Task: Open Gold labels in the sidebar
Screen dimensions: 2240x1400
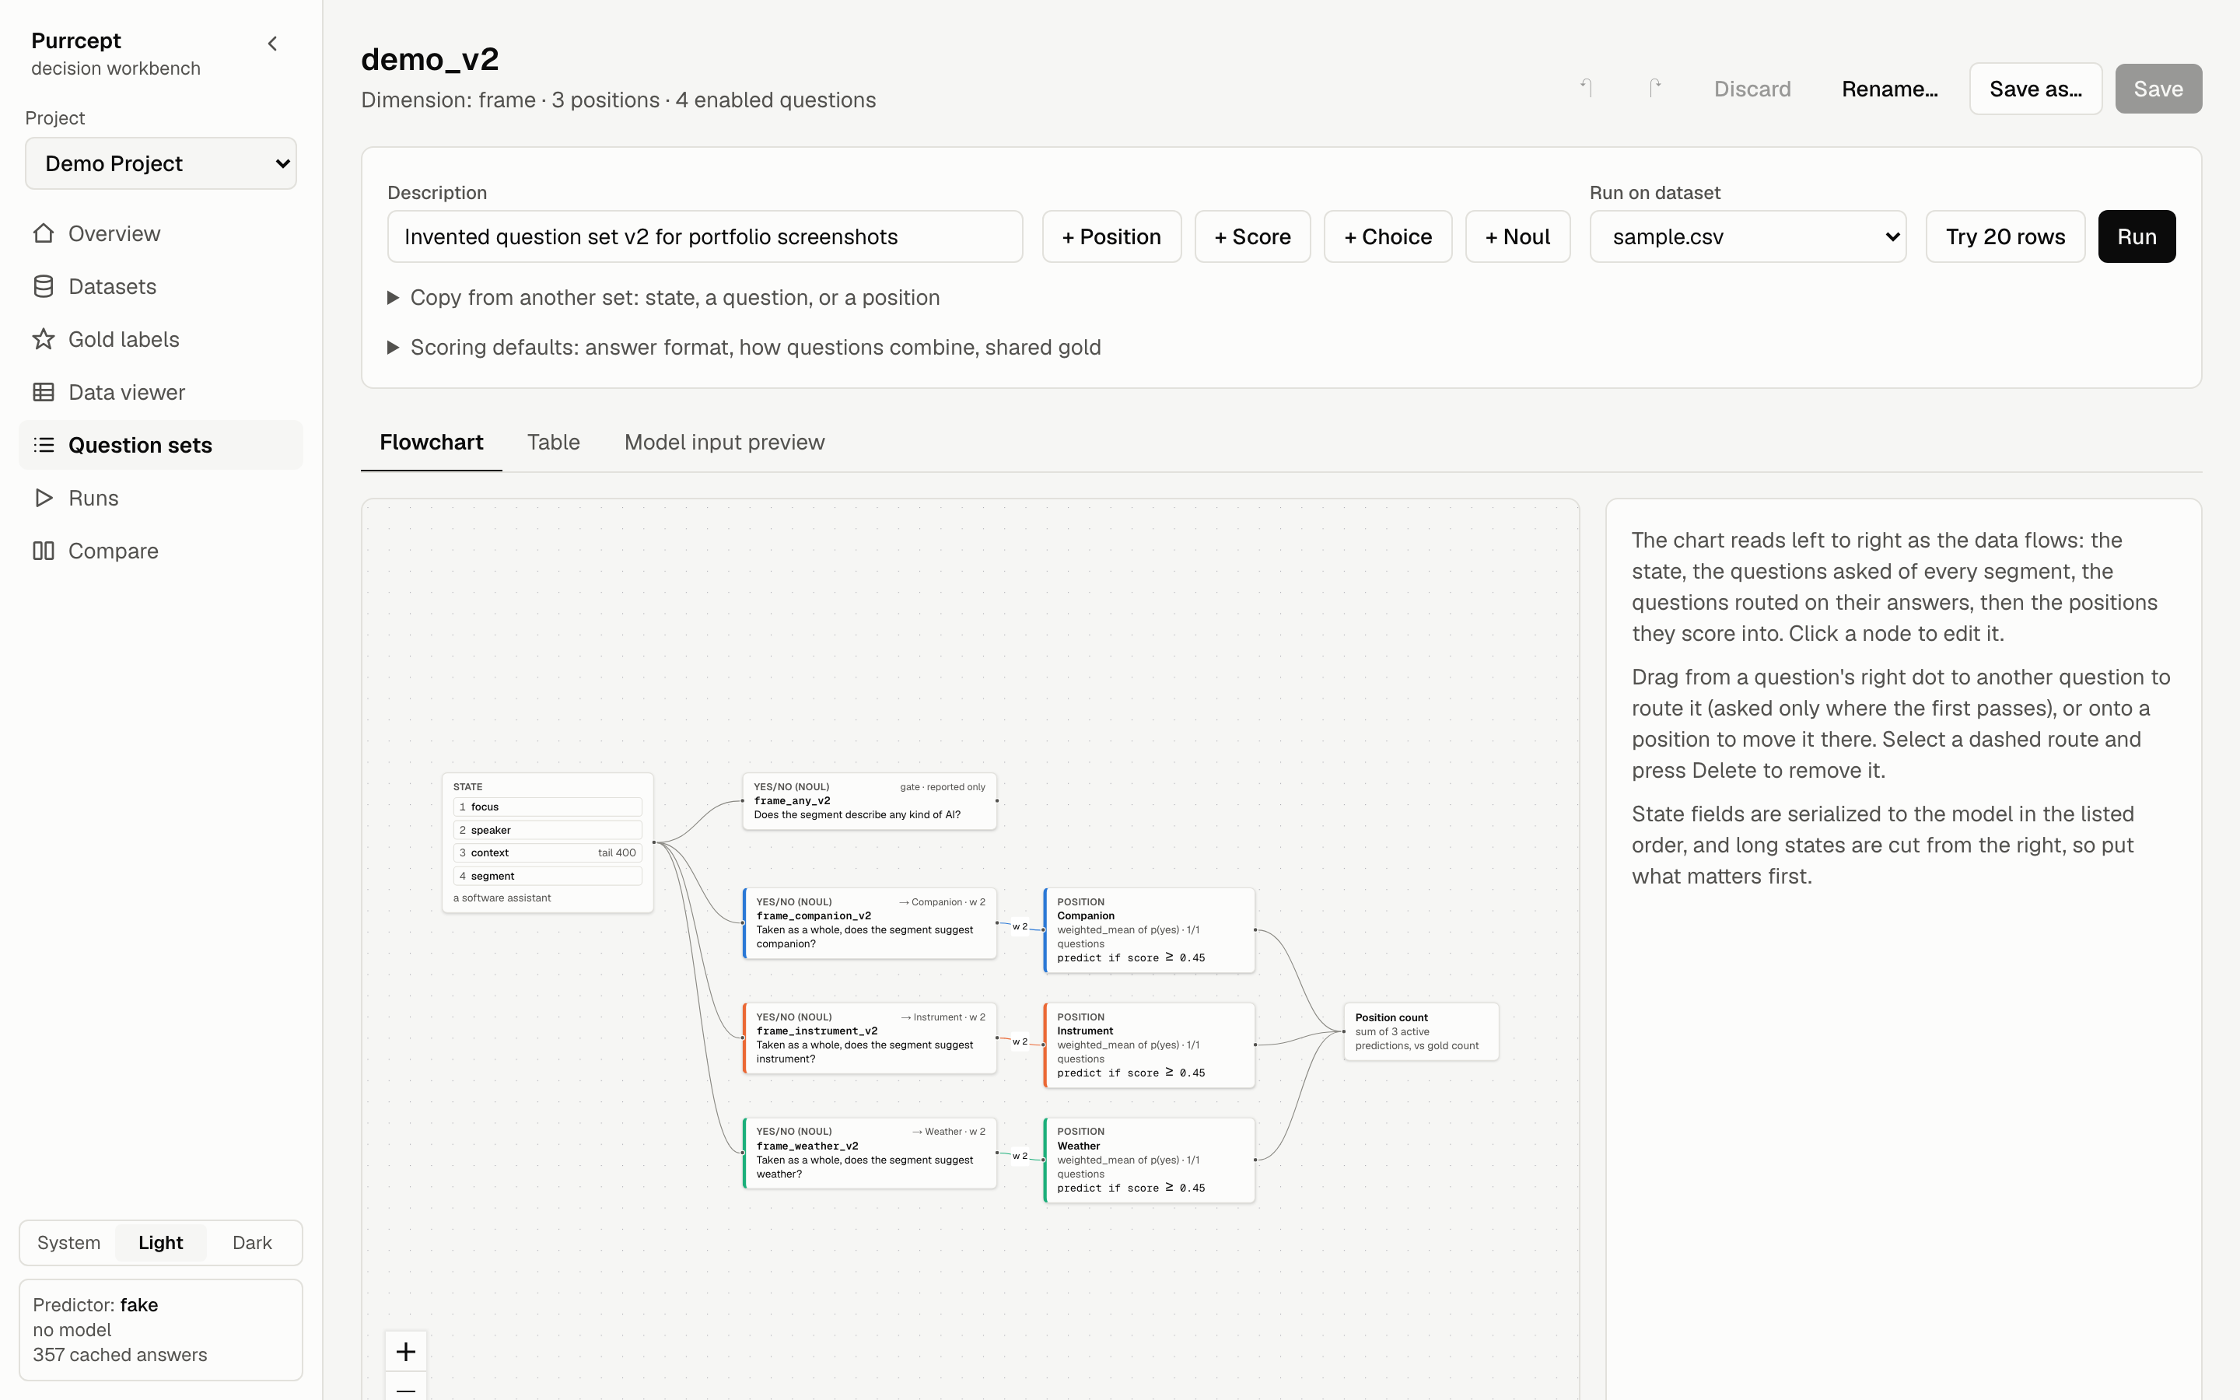Action: click(161, 339)
